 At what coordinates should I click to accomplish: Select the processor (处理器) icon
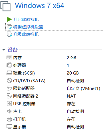(9, 65)
